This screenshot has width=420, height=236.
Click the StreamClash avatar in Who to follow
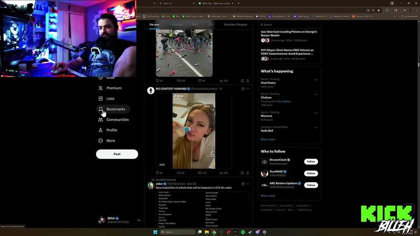click(264, 162)
